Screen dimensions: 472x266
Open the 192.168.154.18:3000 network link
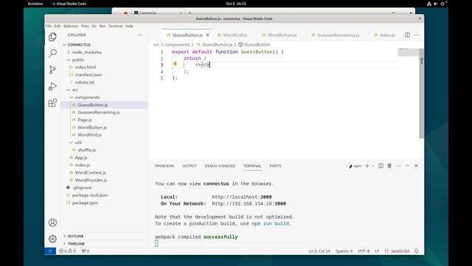click(249, 204)
